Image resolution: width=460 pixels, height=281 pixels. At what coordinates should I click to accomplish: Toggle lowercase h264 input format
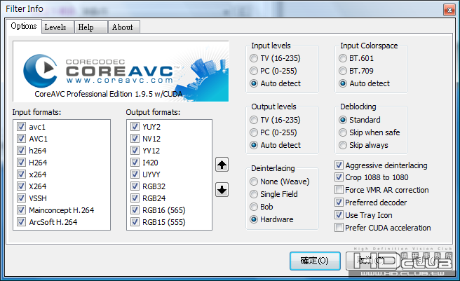21,151
